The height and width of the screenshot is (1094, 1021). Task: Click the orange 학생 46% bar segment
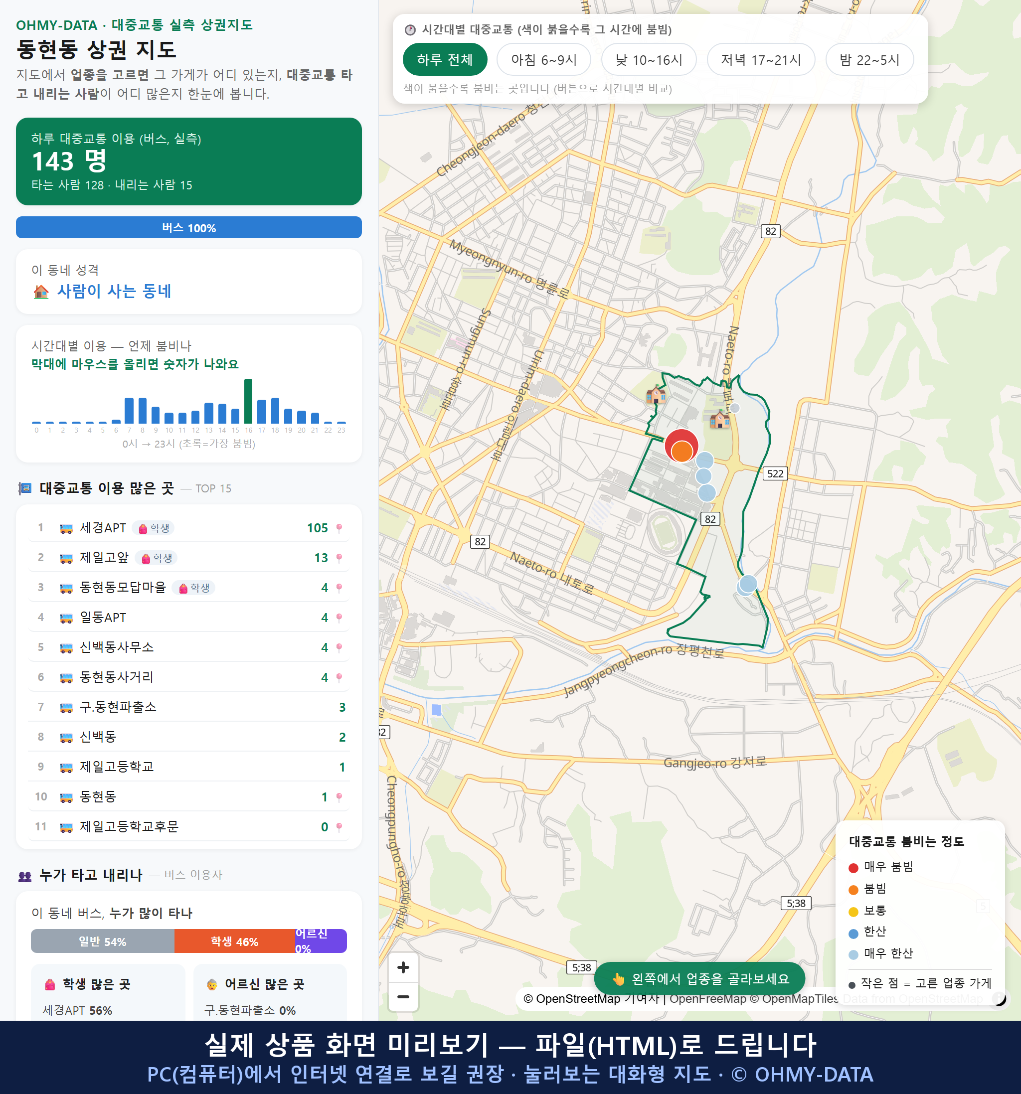(234, 941)
